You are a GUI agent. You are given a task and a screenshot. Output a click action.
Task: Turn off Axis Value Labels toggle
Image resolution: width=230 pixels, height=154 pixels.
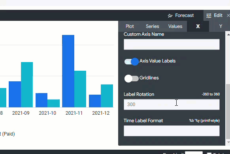click(132, 62)
